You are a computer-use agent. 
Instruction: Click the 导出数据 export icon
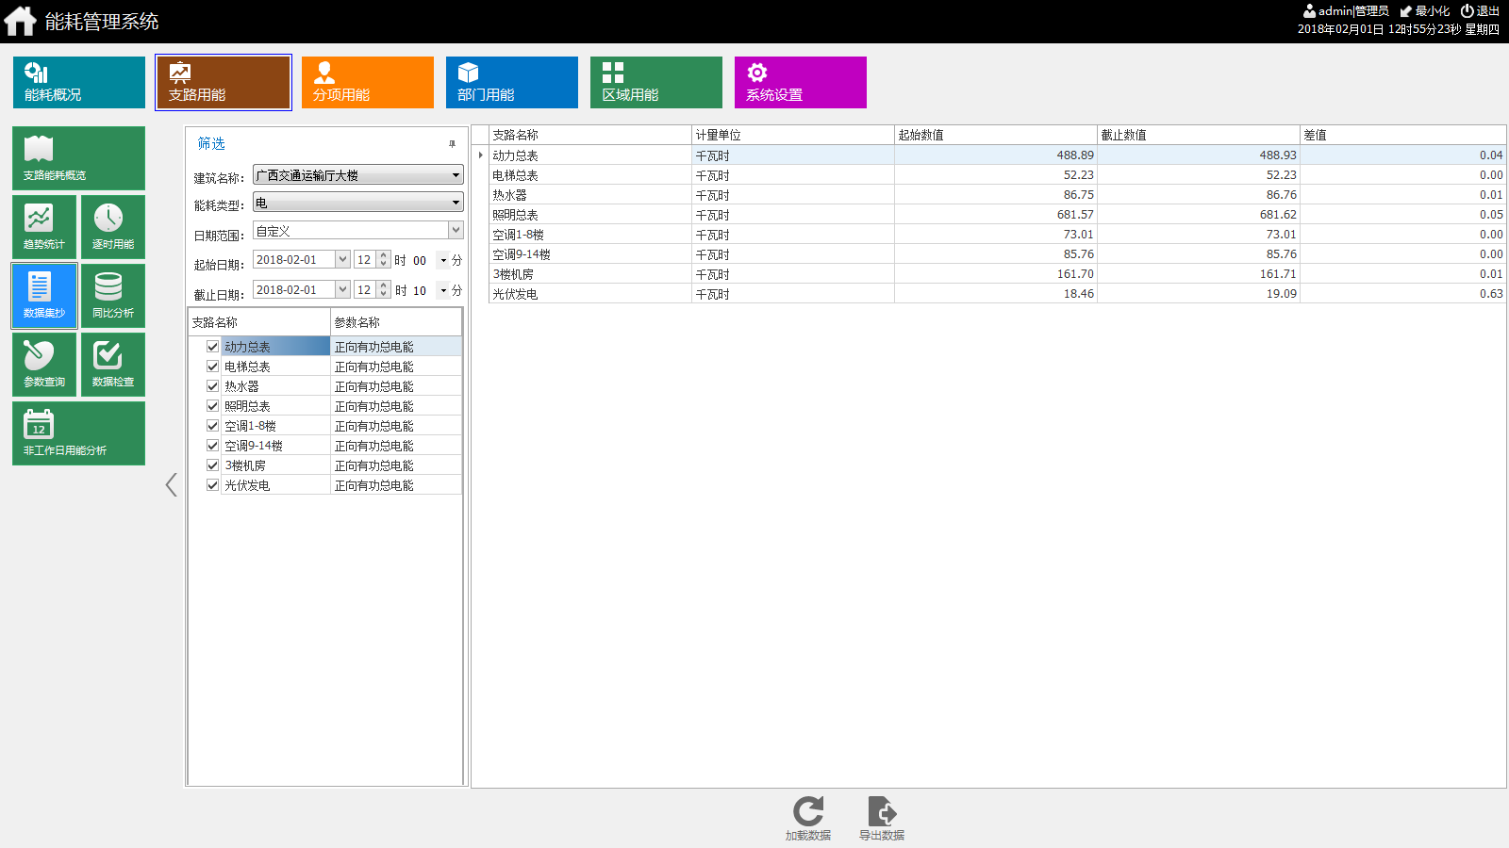(882, 811)
